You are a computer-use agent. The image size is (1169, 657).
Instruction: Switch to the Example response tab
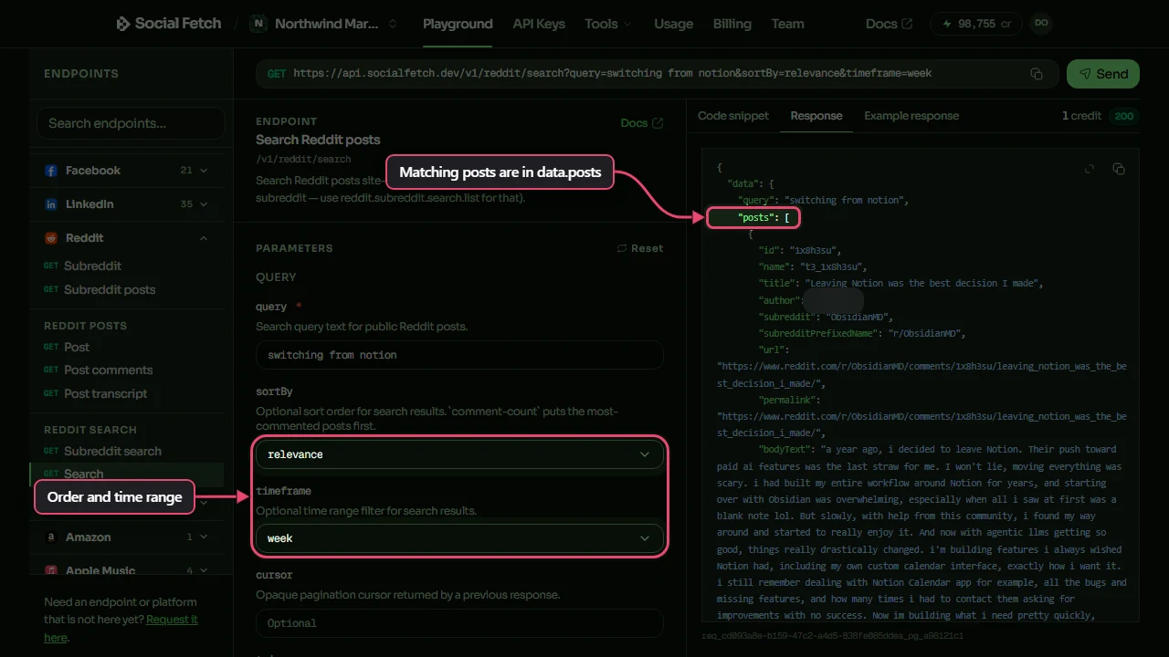911,116
